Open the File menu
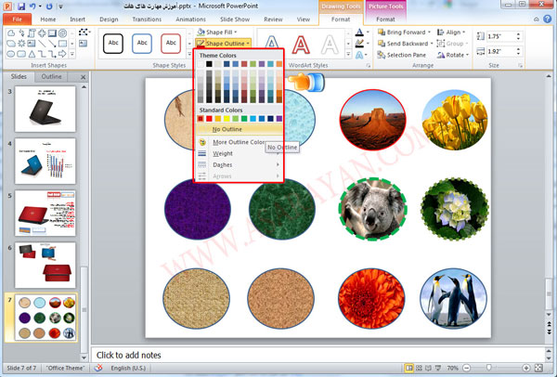557x377 pixels. tap(16, 19)
